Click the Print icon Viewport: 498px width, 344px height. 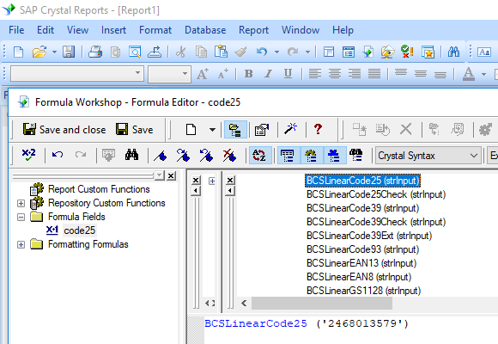pyautogui.click(x=95, y=52)
